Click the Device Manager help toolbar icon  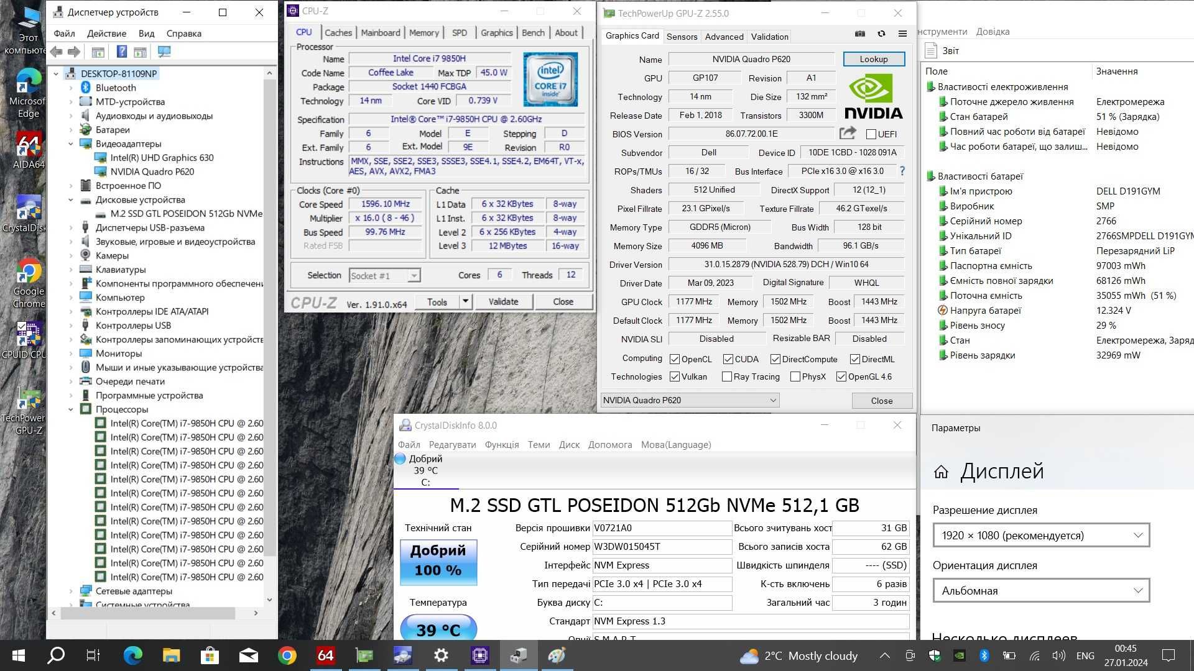coord(122,52)
